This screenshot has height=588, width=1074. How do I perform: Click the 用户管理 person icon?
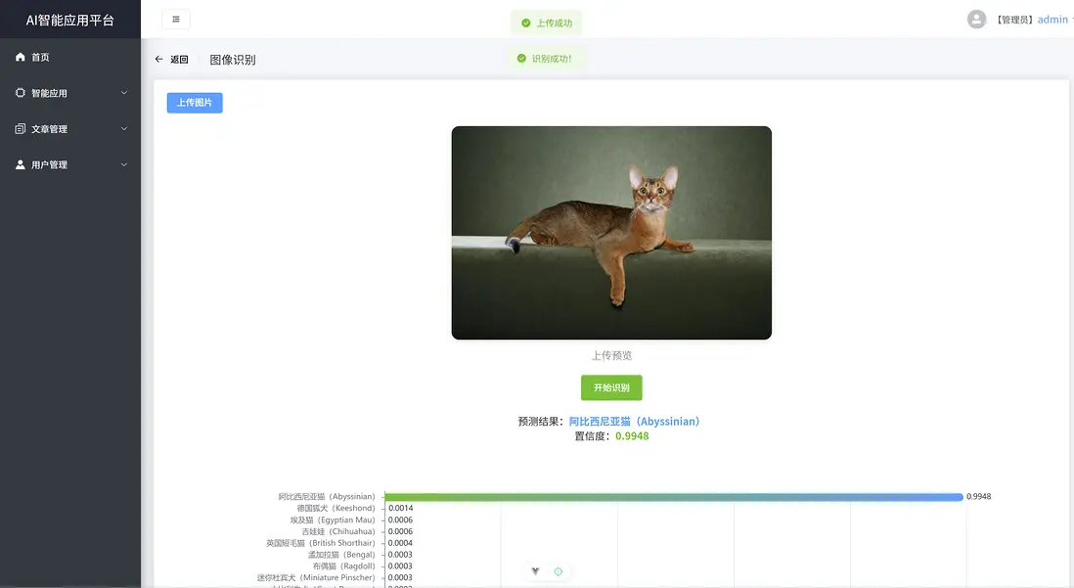pos(20,164)
